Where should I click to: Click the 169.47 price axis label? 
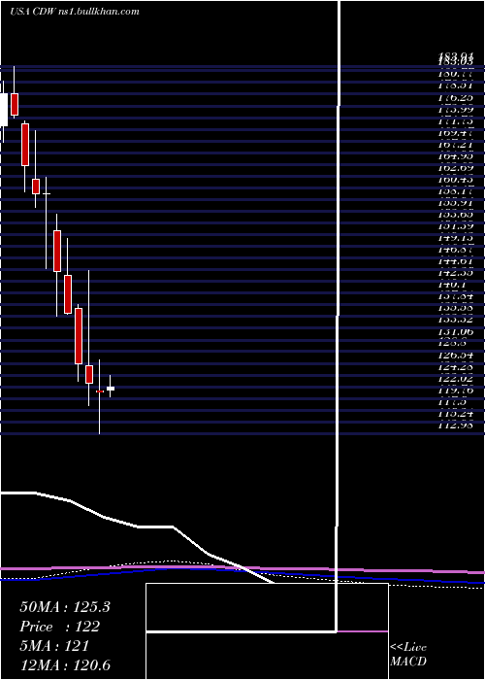[x=455, y=133]
